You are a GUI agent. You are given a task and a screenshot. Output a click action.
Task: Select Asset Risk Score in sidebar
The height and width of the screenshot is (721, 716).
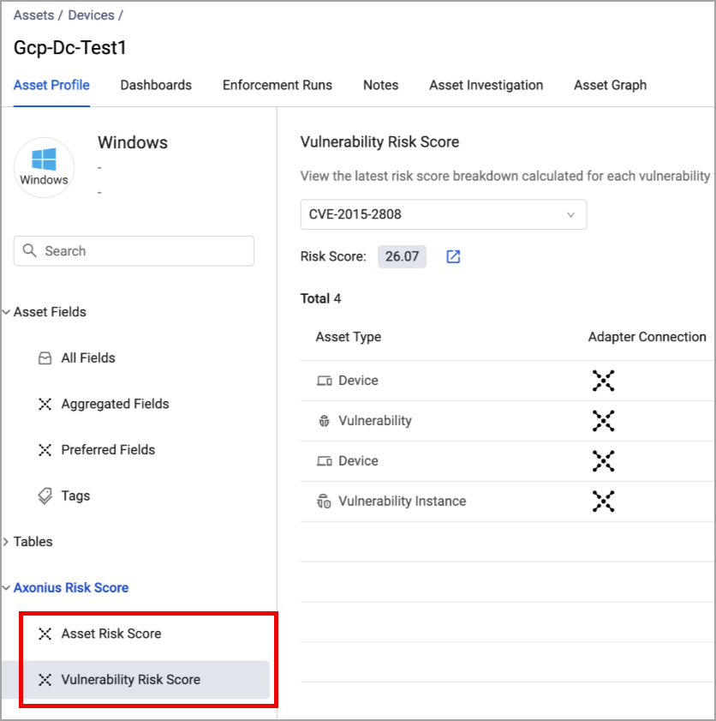(111, 634)
